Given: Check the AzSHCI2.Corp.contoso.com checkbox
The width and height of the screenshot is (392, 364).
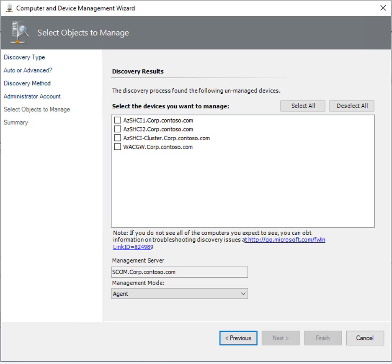Looking at the screenshot, I should pos(118,129).
